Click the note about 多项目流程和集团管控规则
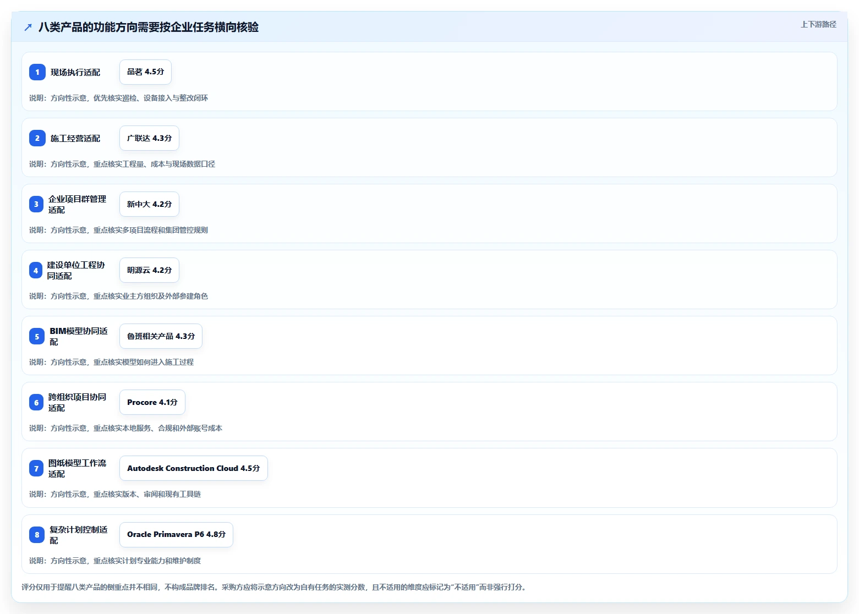The height and width of the screenshot is (614, 859). tap(118, 230)
